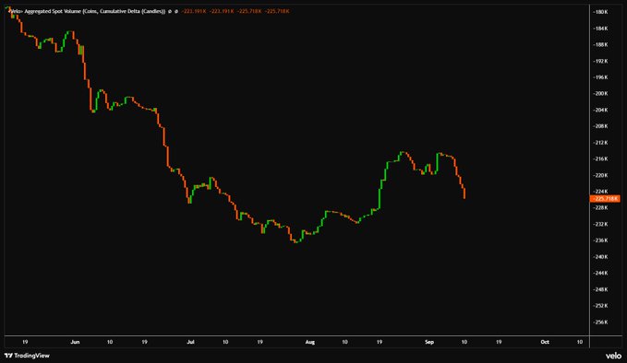This screenshot has height=363, width=627.
Task: Select the Aggregated Spot Volume indicator title
Action: pyautogui.click(x=87, y=12)
